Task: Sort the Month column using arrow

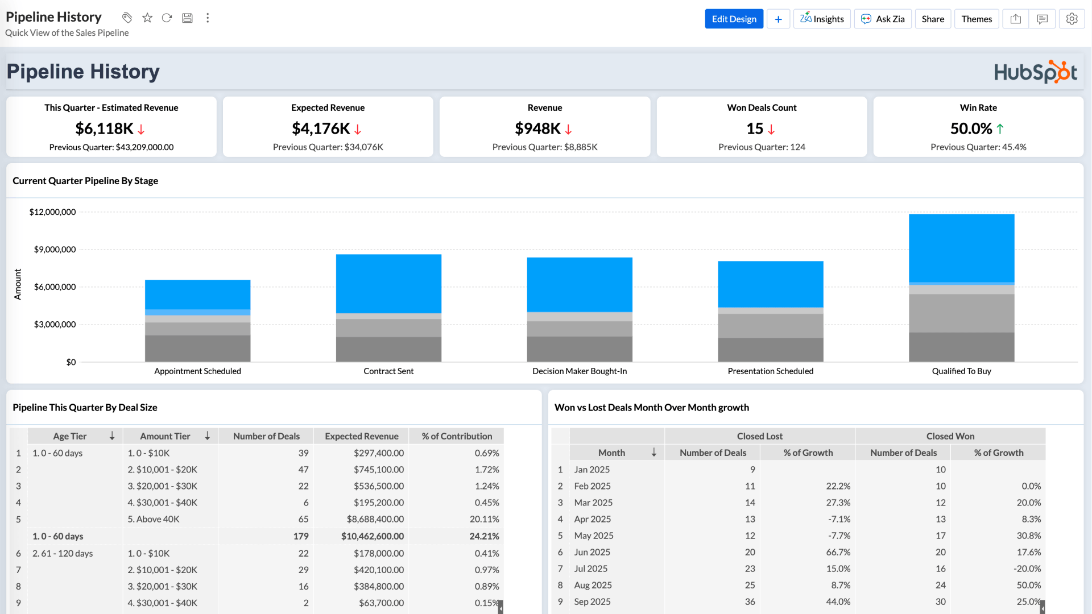Action: (x=654, y=453)
